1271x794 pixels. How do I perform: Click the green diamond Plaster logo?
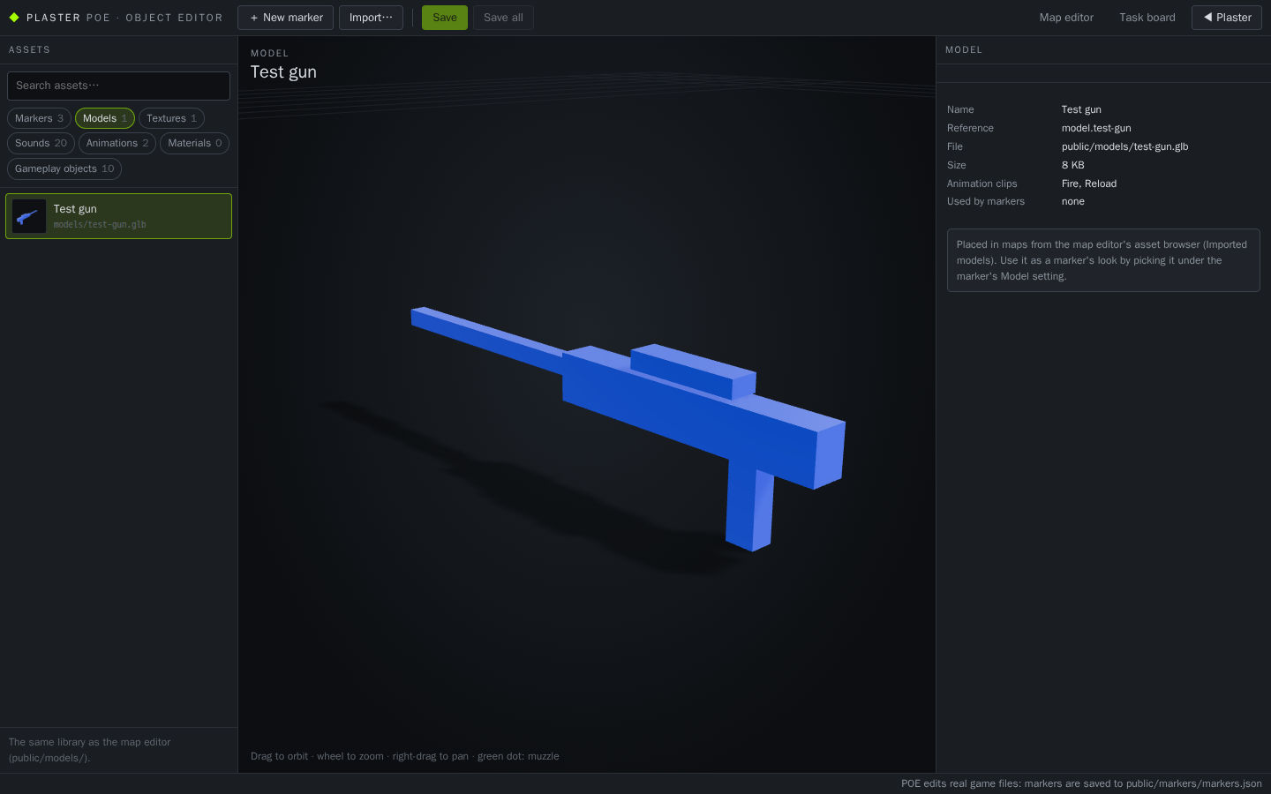(14, 18)
